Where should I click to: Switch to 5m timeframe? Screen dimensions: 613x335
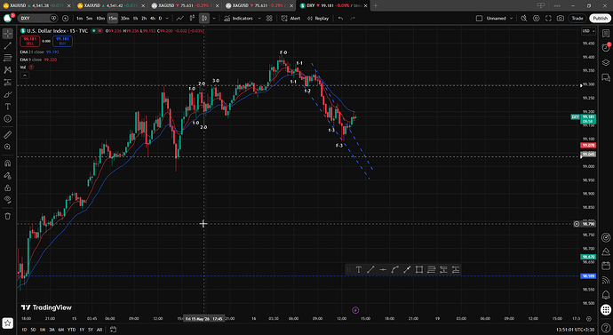click(x=90, y=19)
